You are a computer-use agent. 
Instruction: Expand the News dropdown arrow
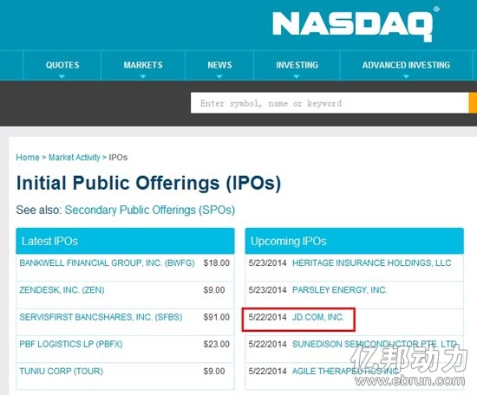(219, 76)
